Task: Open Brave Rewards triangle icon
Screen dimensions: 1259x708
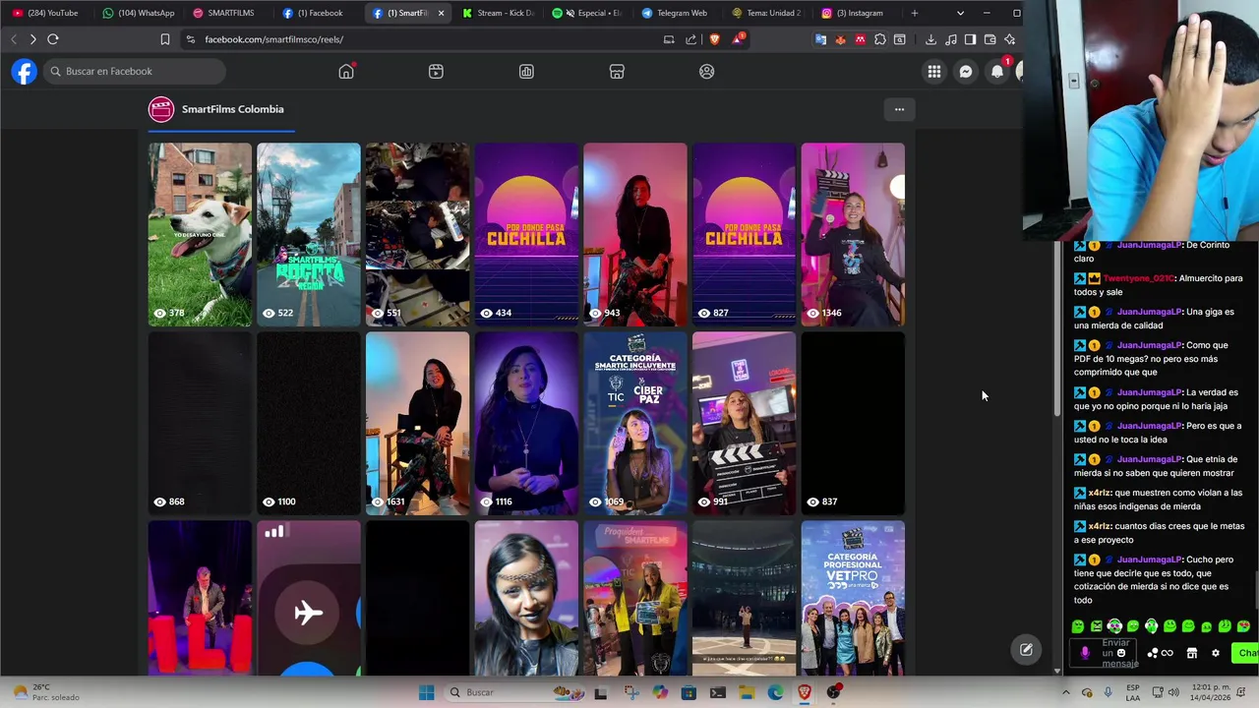Action: point(738,39)
